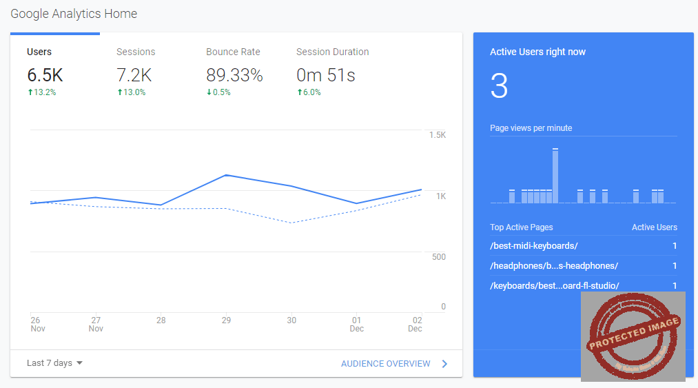Click the chevron arrow beside Audience Overview
The width and height of the screenshot is (698, 388).
click(x=444, y=364)
